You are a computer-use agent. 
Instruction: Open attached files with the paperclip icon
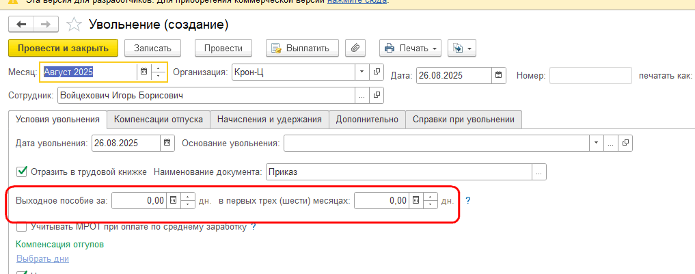(x=355, y=49)
